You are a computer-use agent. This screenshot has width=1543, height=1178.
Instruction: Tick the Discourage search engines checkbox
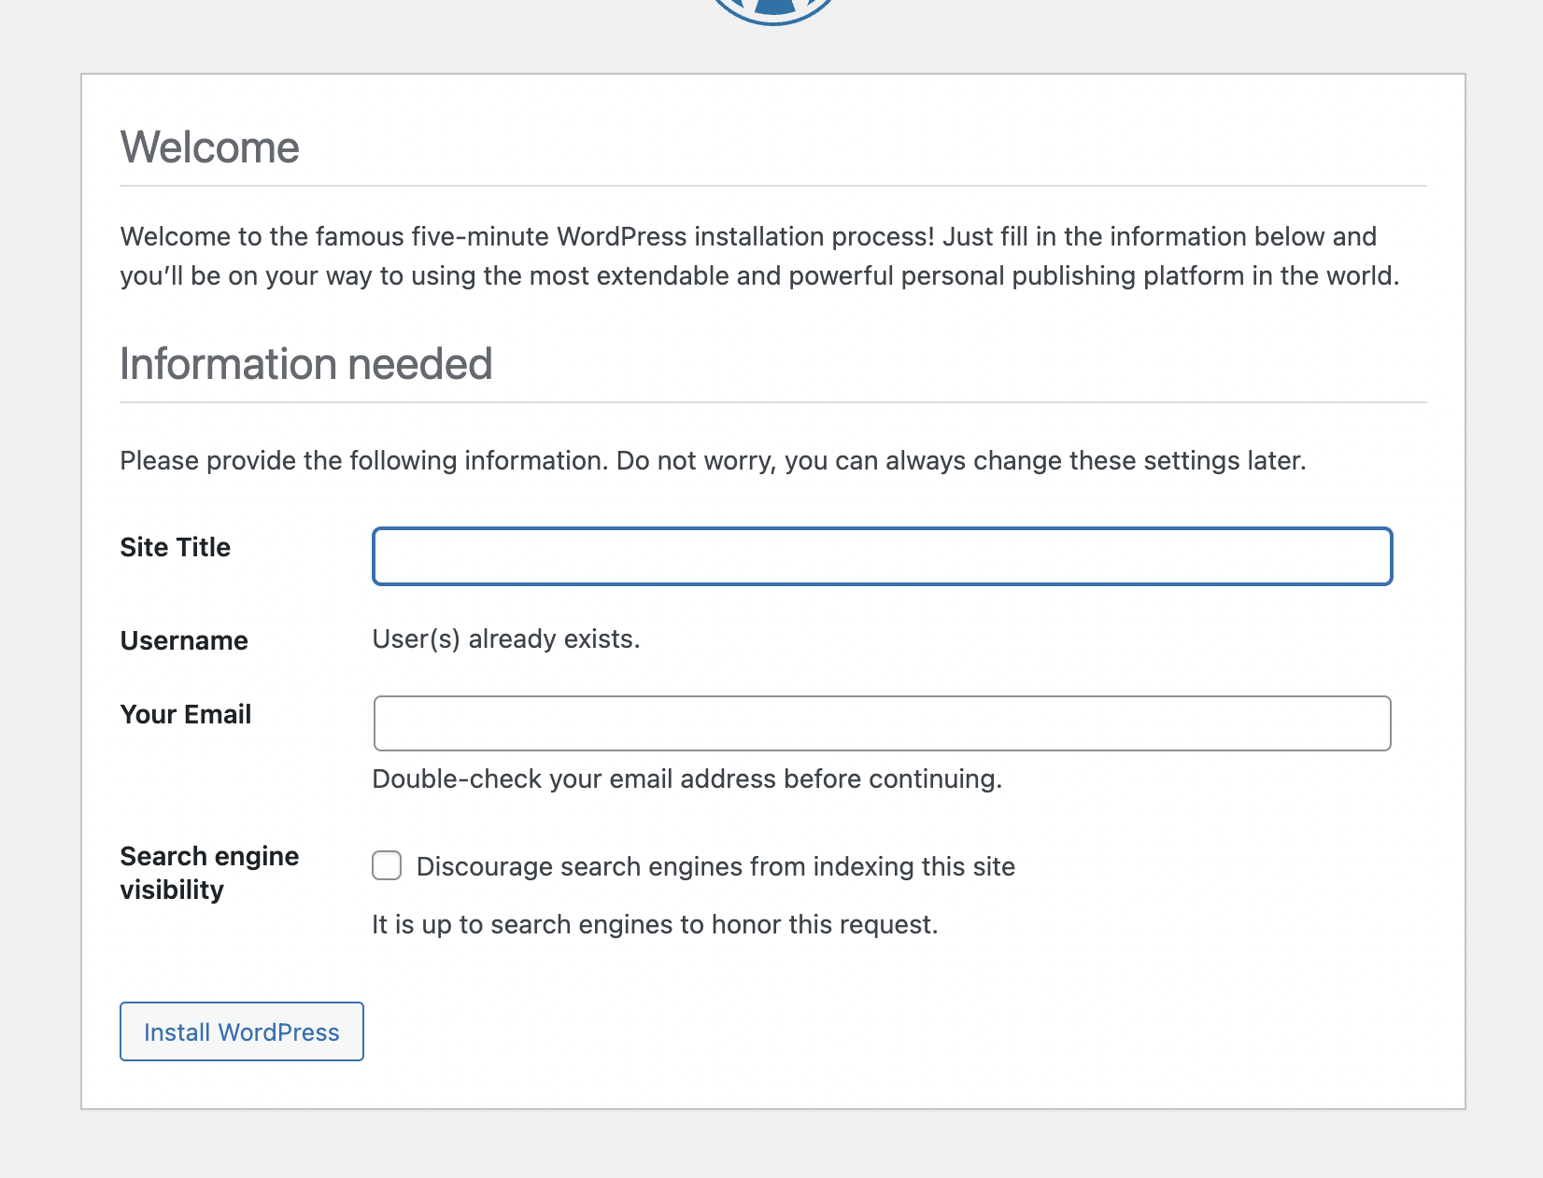pos(387,865)
